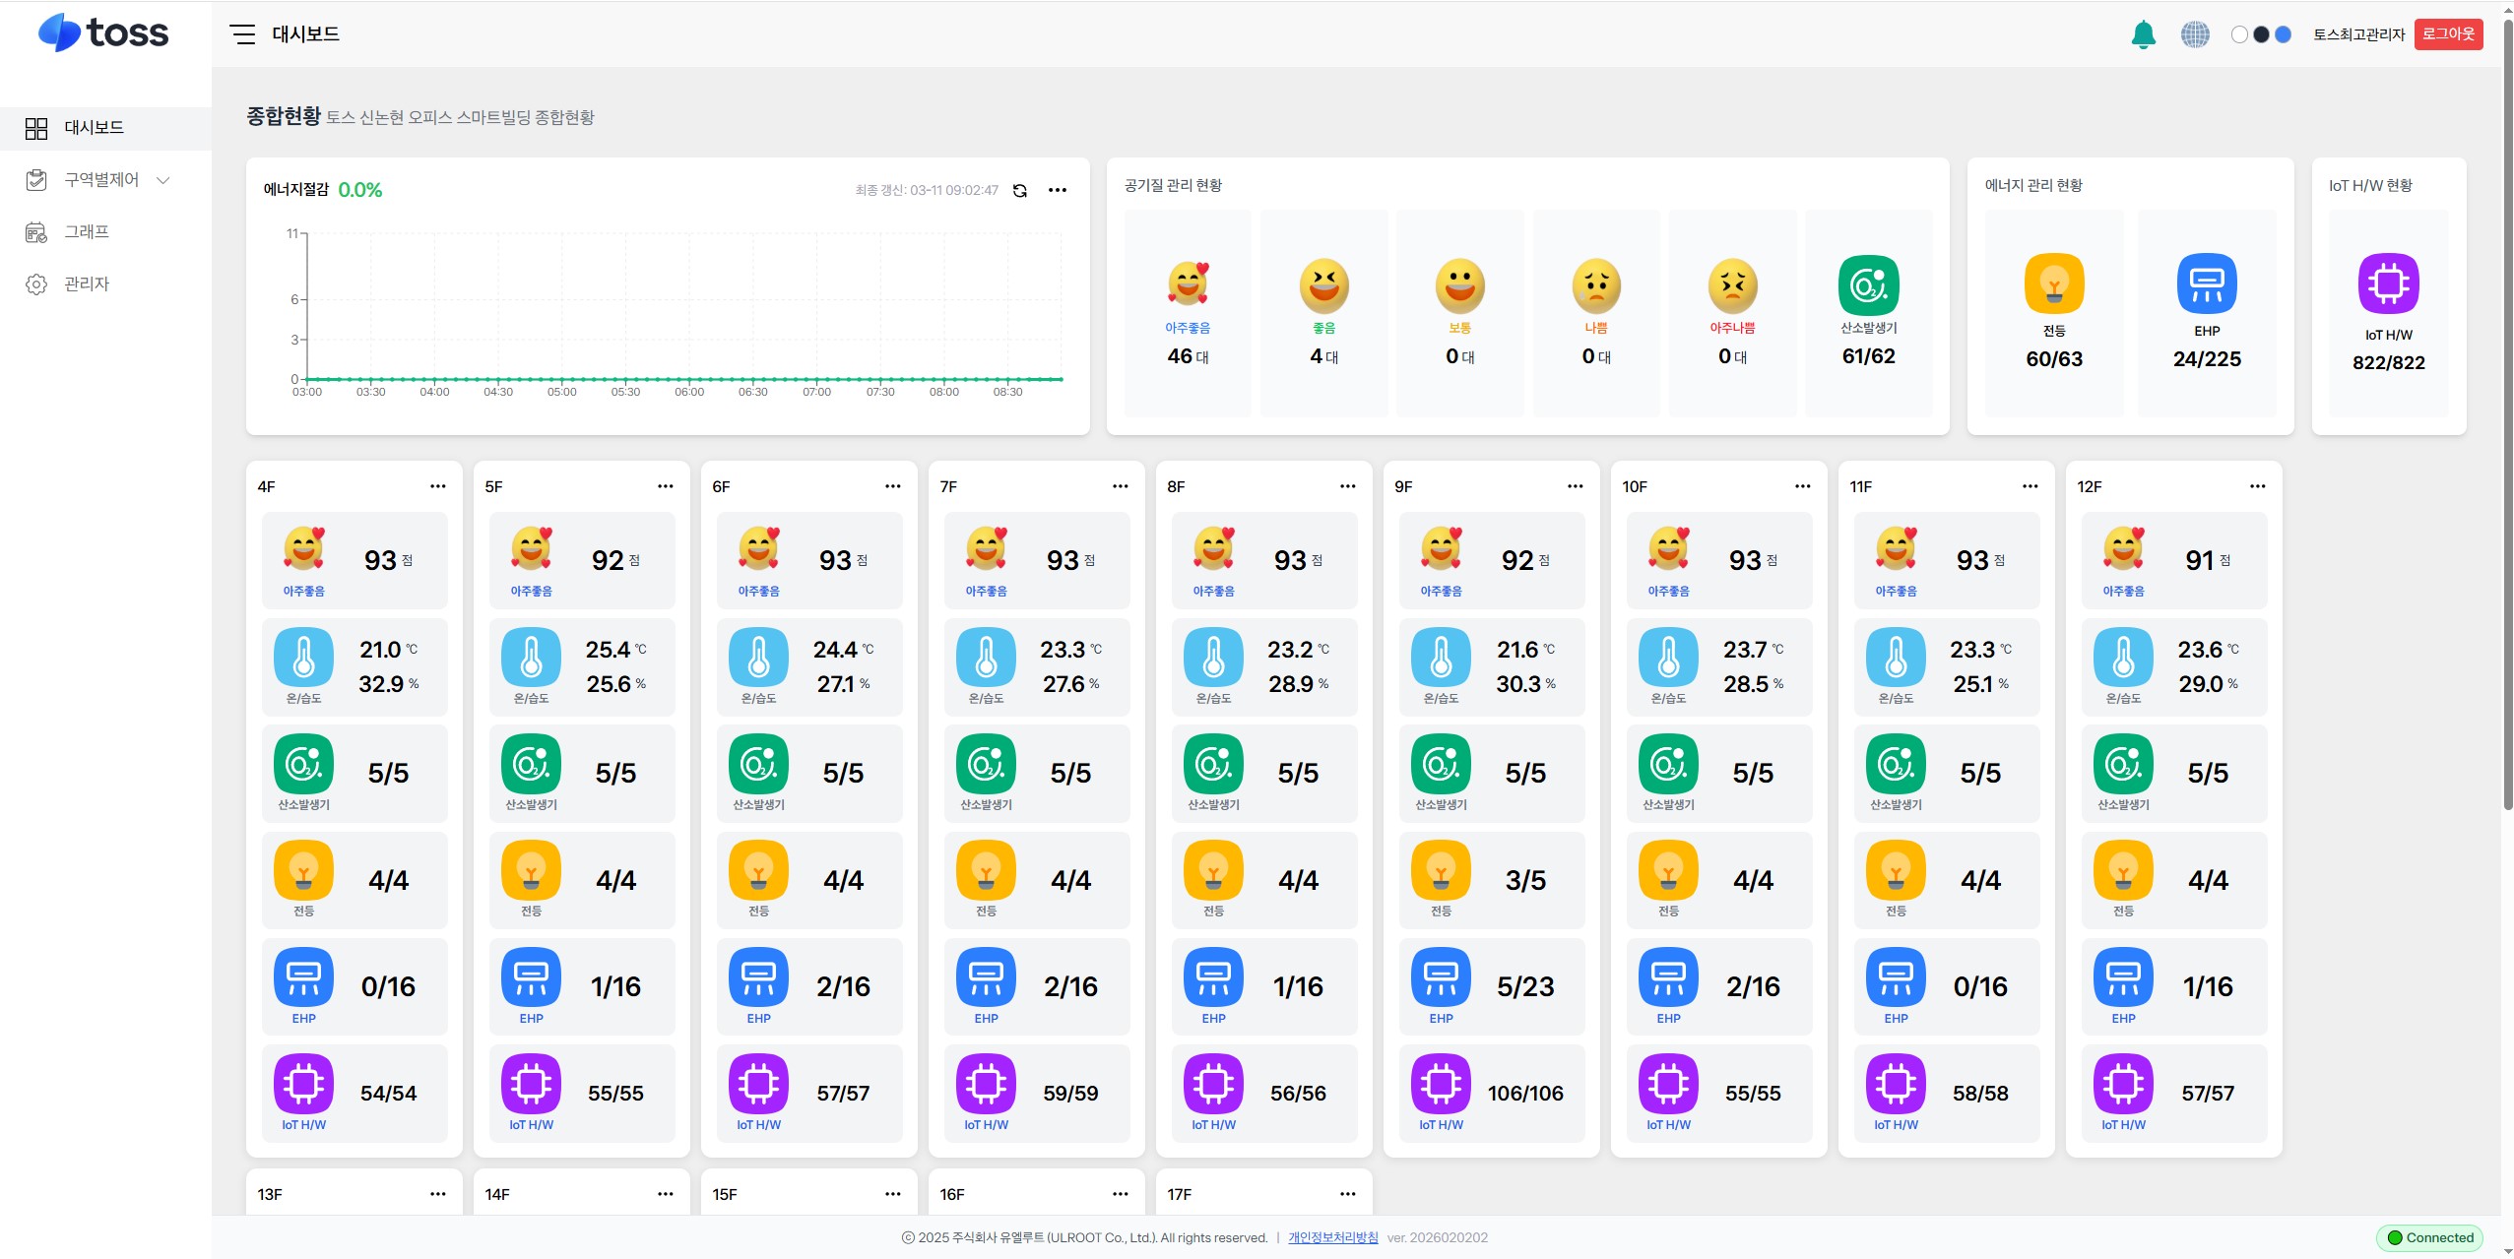Select the oxygen generator icon in air quality panel

(1868, 285)
